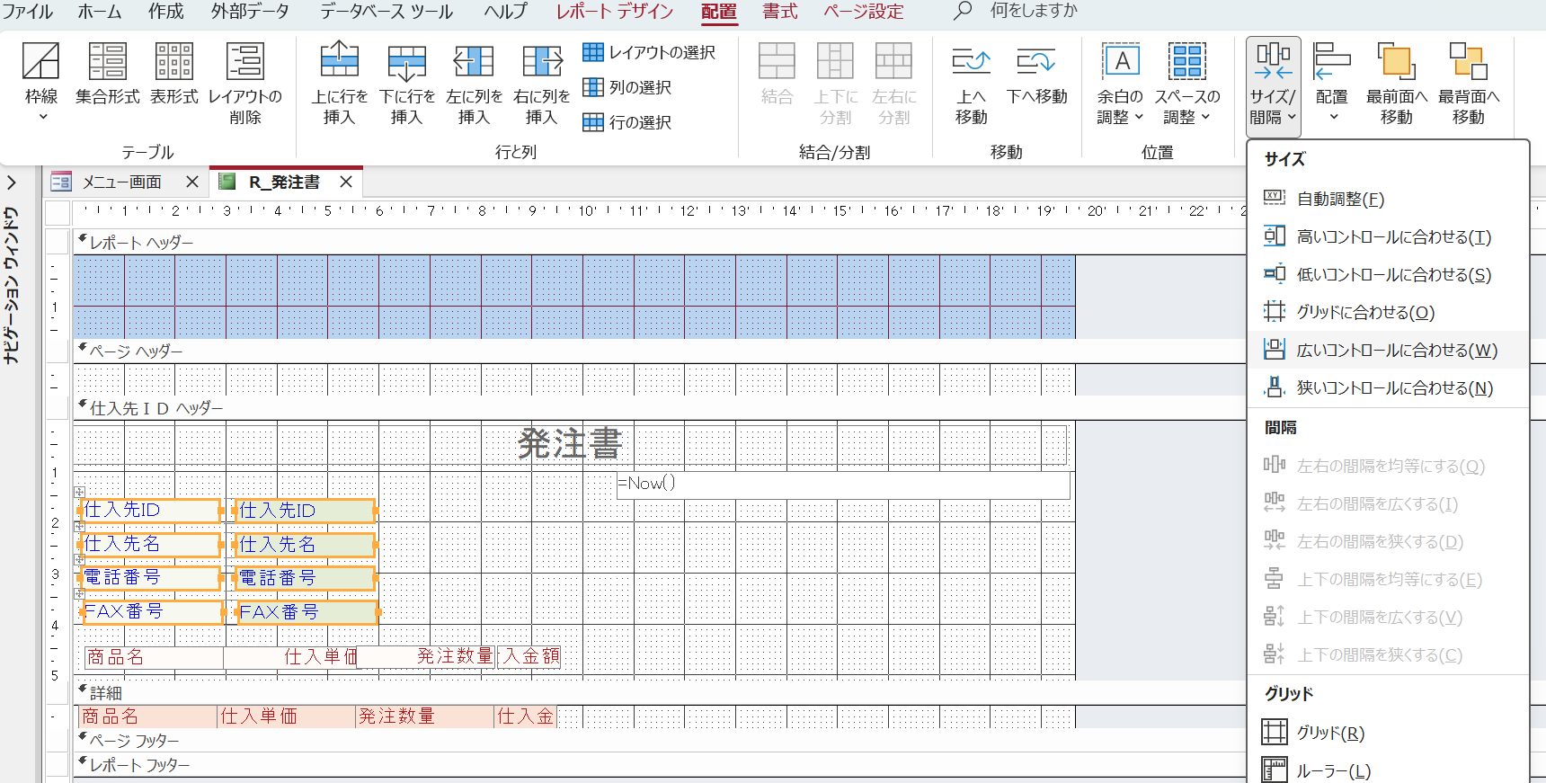The height and width of the screenshot is (783, 1546).
Task: Switch to レポート デザイン tab
Action: [615, 12]
